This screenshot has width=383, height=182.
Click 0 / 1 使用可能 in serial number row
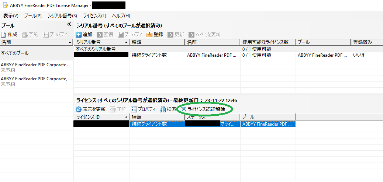pyautogui.click(x=257, y=55)
